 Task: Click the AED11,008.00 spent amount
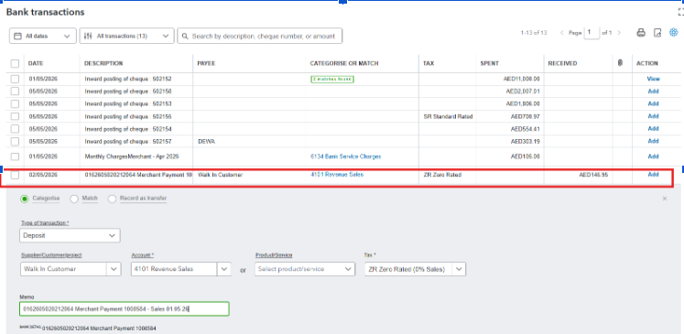[521, 79]
